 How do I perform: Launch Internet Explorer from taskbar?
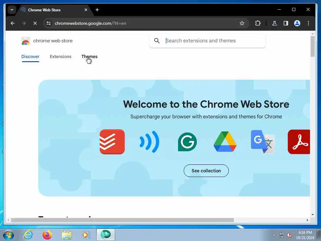28,235
